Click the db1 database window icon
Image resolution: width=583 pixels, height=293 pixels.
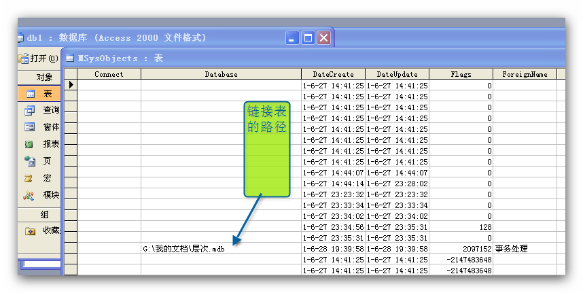pyautogui.click(x=20, y=38)
